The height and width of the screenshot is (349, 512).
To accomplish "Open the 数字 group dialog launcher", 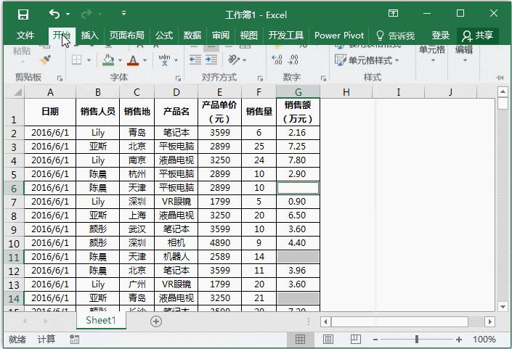I will (323, 78).
